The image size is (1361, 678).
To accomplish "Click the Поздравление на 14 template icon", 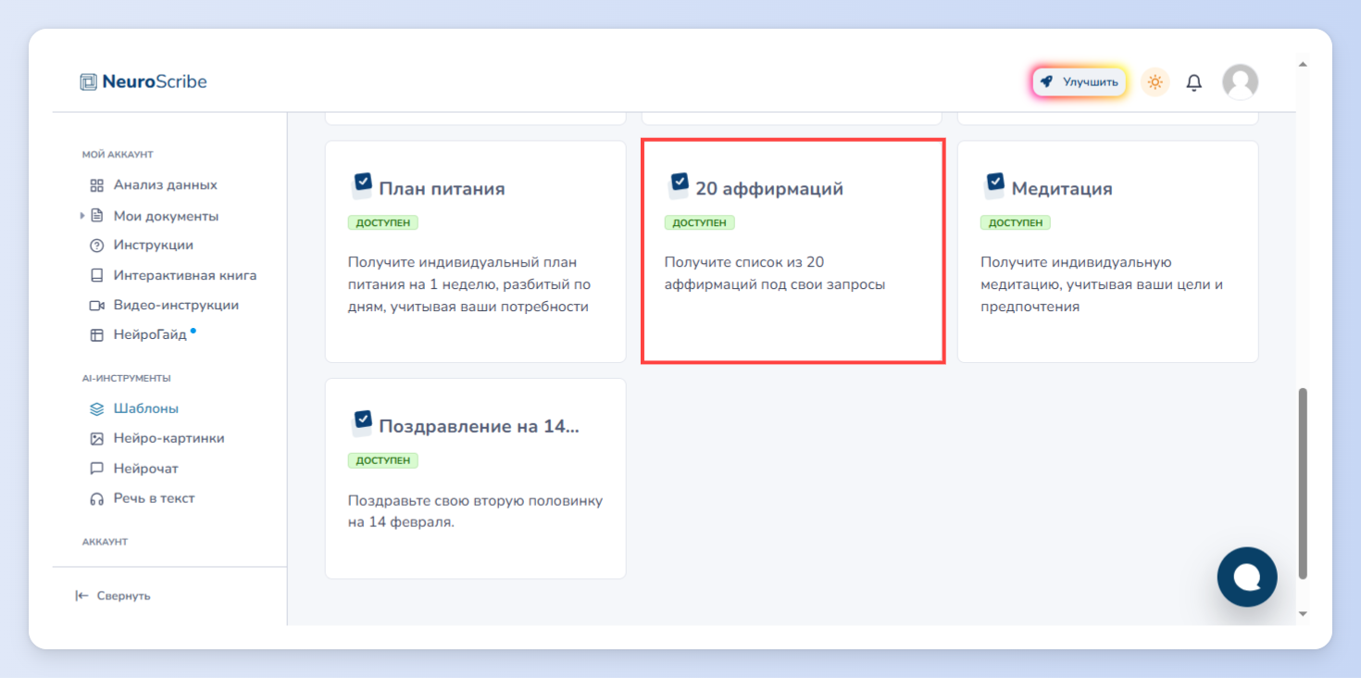I will point(362,423).
